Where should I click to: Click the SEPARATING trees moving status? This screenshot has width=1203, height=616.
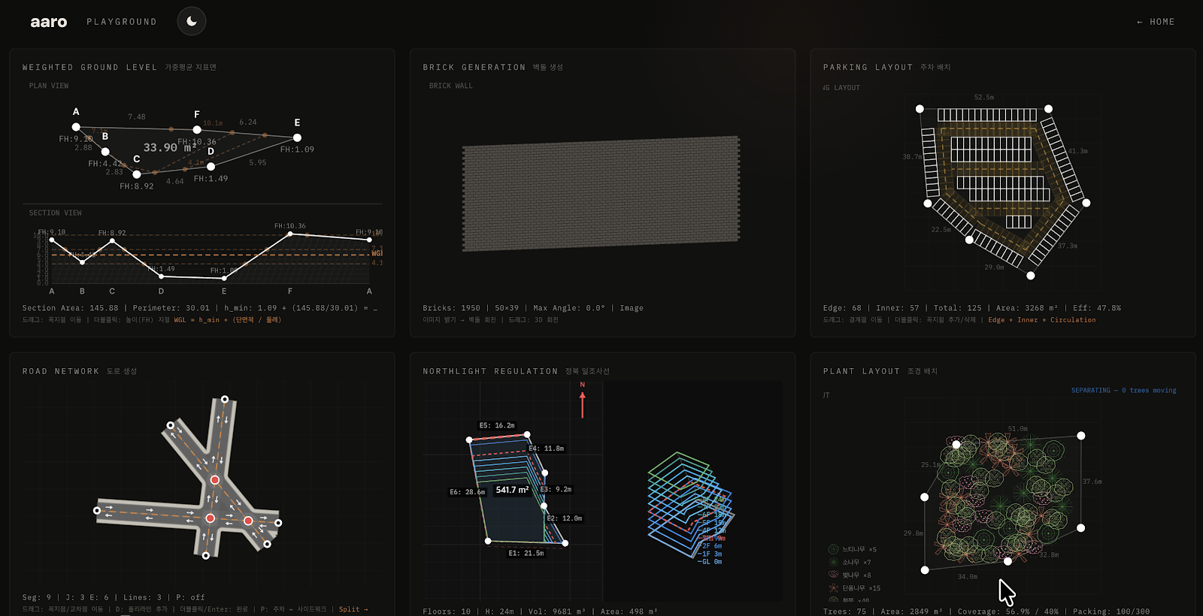point(1123,391)
